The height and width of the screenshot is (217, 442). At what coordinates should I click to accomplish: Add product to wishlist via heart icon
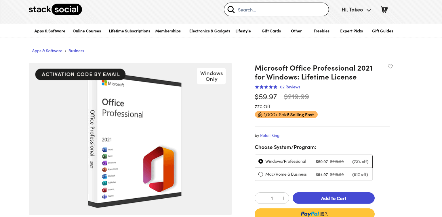pos(390,66)
